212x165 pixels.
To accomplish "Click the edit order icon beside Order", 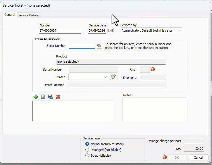I will pyautogui.click(x=114, y=77).
